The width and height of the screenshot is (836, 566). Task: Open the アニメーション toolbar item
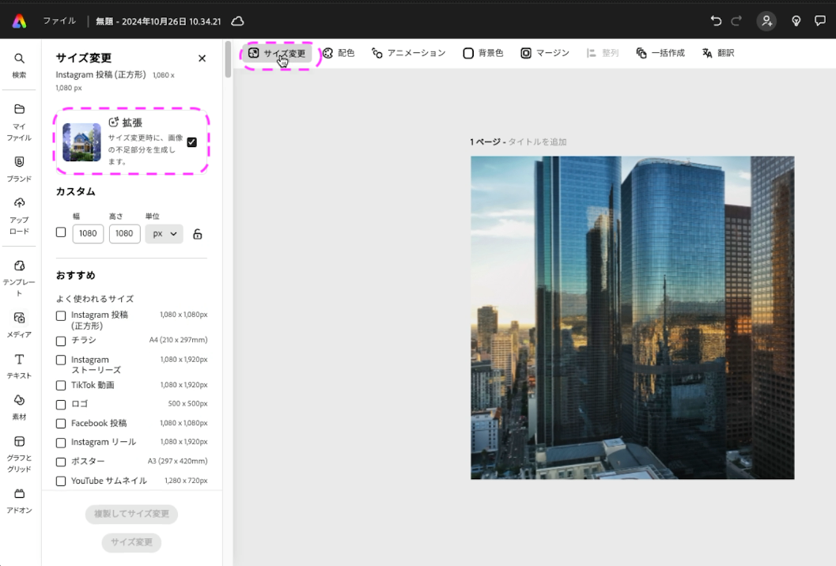pos(408,53)
